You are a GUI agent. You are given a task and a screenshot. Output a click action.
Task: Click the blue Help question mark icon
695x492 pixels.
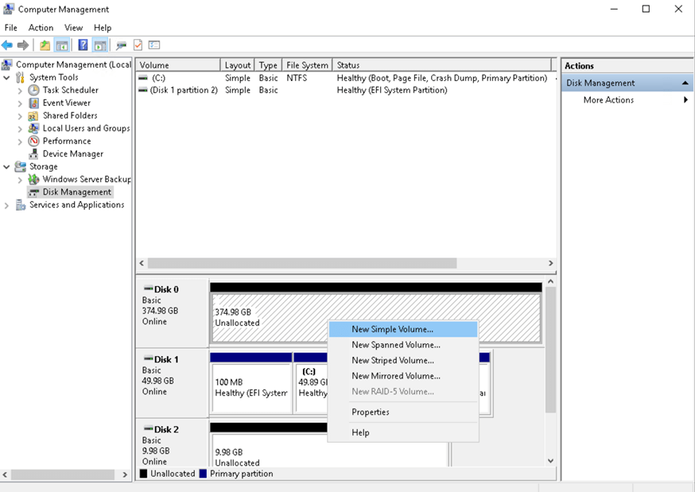pyautogui.click(x=83, y=45)
